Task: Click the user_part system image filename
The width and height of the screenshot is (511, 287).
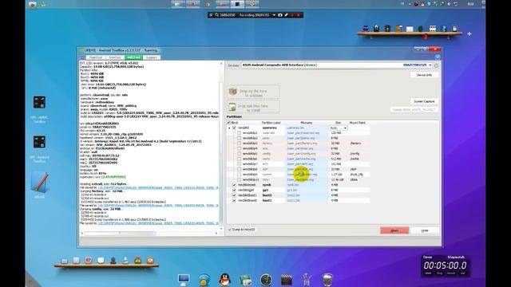Action: (x=302, y=175)
